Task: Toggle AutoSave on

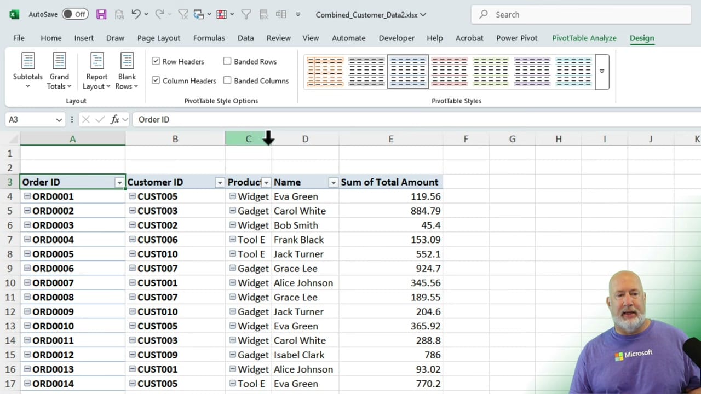Action: coord(75,14)
